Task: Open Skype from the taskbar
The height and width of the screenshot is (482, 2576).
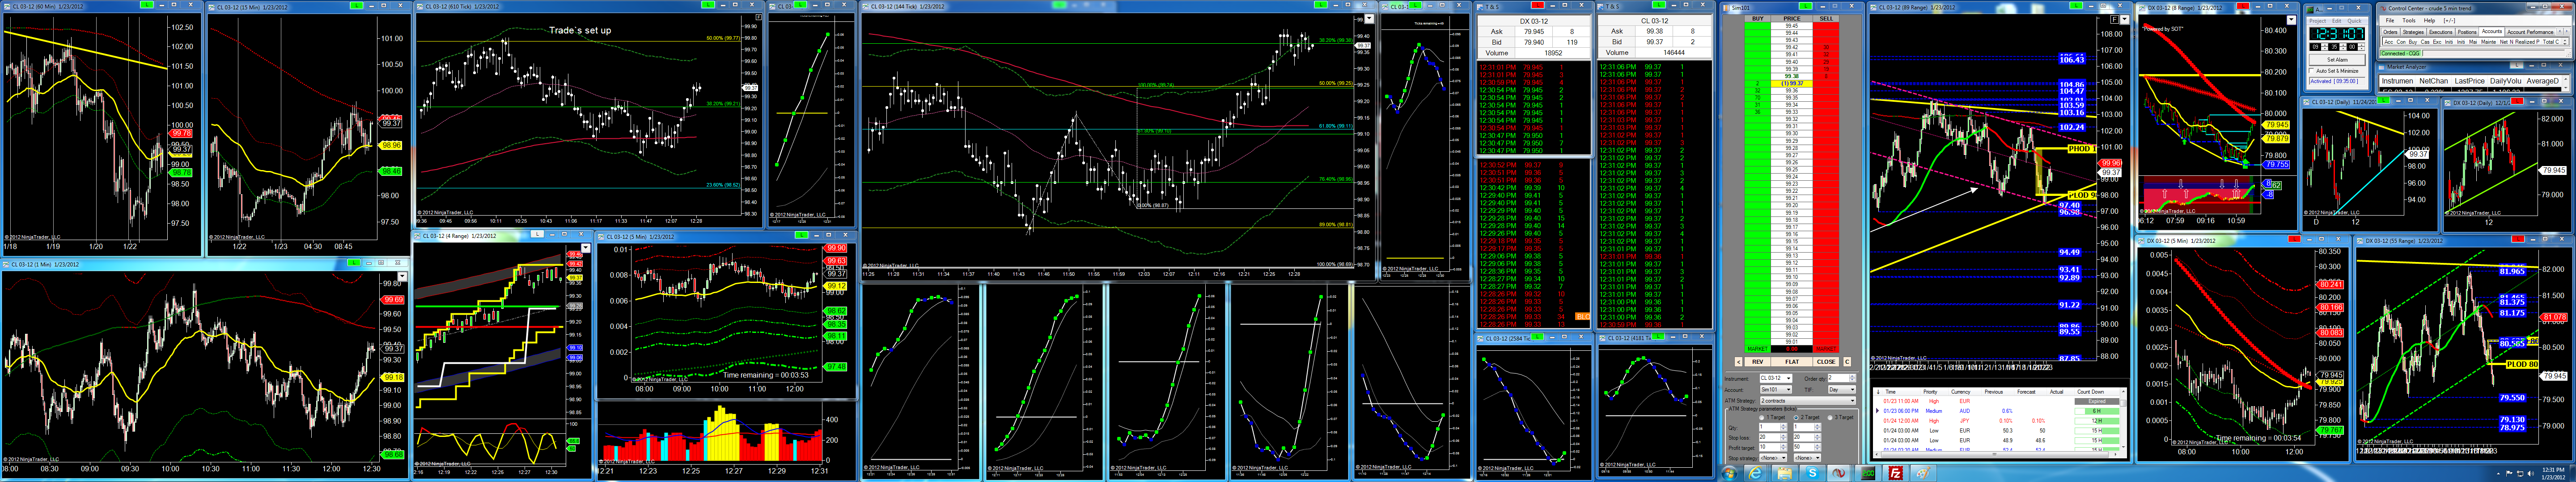Action: [1812, 473]
